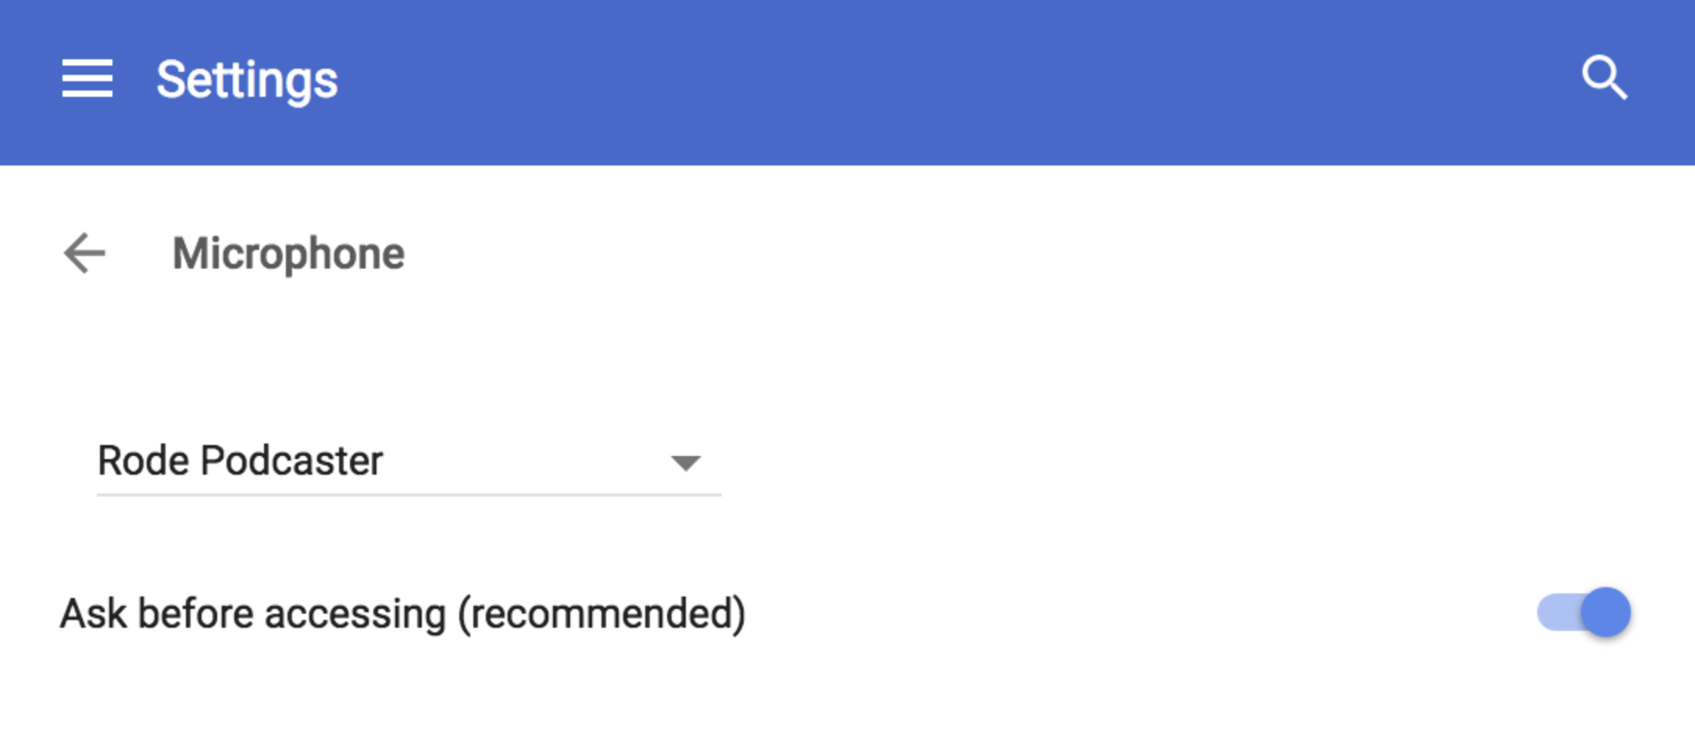Viewport: 1695px width, 737px height.
Task: Click the word "(recommended)" in the label
Action: tap(601, 614)
